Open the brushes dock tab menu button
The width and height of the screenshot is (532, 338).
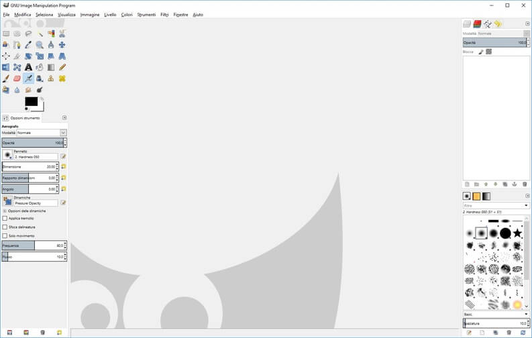tap(527, 196)
